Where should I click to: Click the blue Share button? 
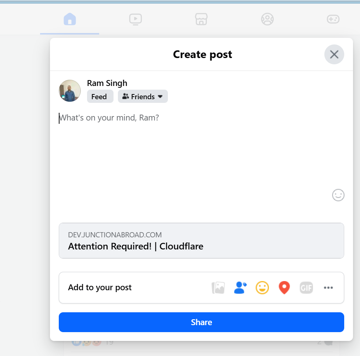point(201,322)
